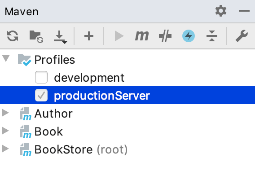Add a Maven project with plus icon

point(89,36)
